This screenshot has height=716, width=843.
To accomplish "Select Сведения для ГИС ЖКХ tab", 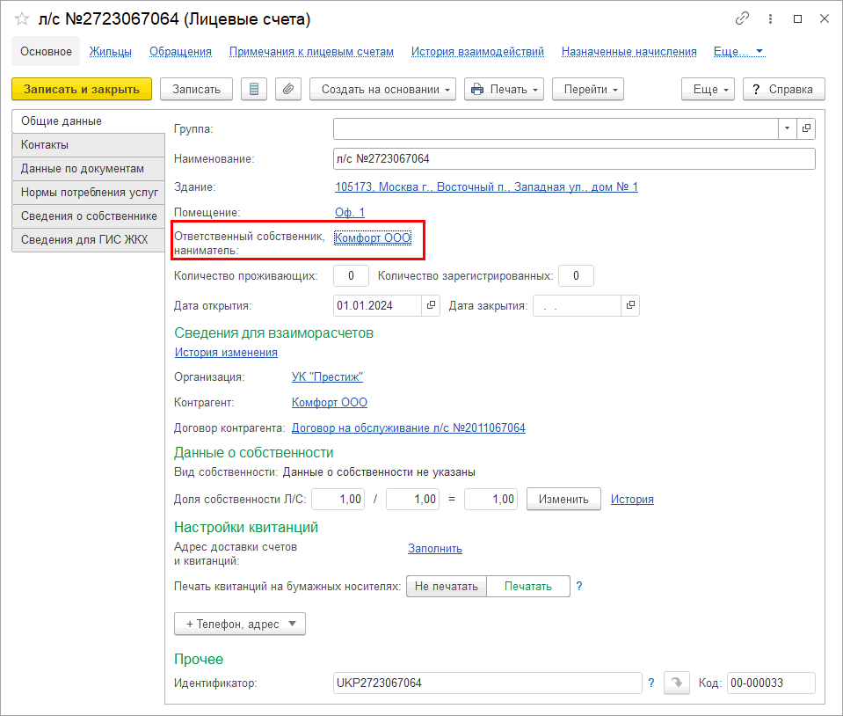I will [88, 239].
